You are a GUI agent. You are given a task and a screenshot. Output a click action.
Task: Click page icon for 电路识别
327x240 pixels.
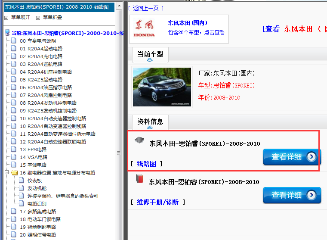click(x=22, y=203)
